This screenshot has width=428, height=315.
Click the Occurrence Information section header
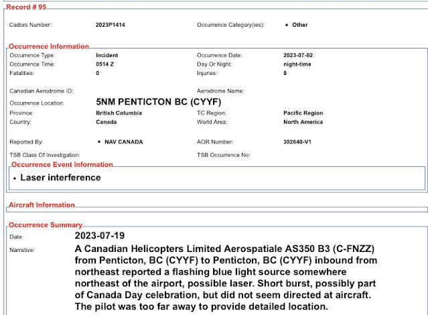[49, 46]
